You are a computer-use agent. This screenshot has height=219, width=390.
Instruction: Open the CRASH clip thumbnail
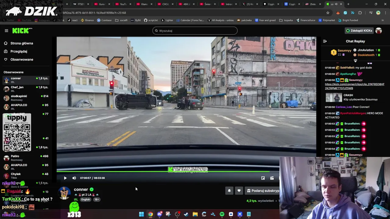coord(334,97)
